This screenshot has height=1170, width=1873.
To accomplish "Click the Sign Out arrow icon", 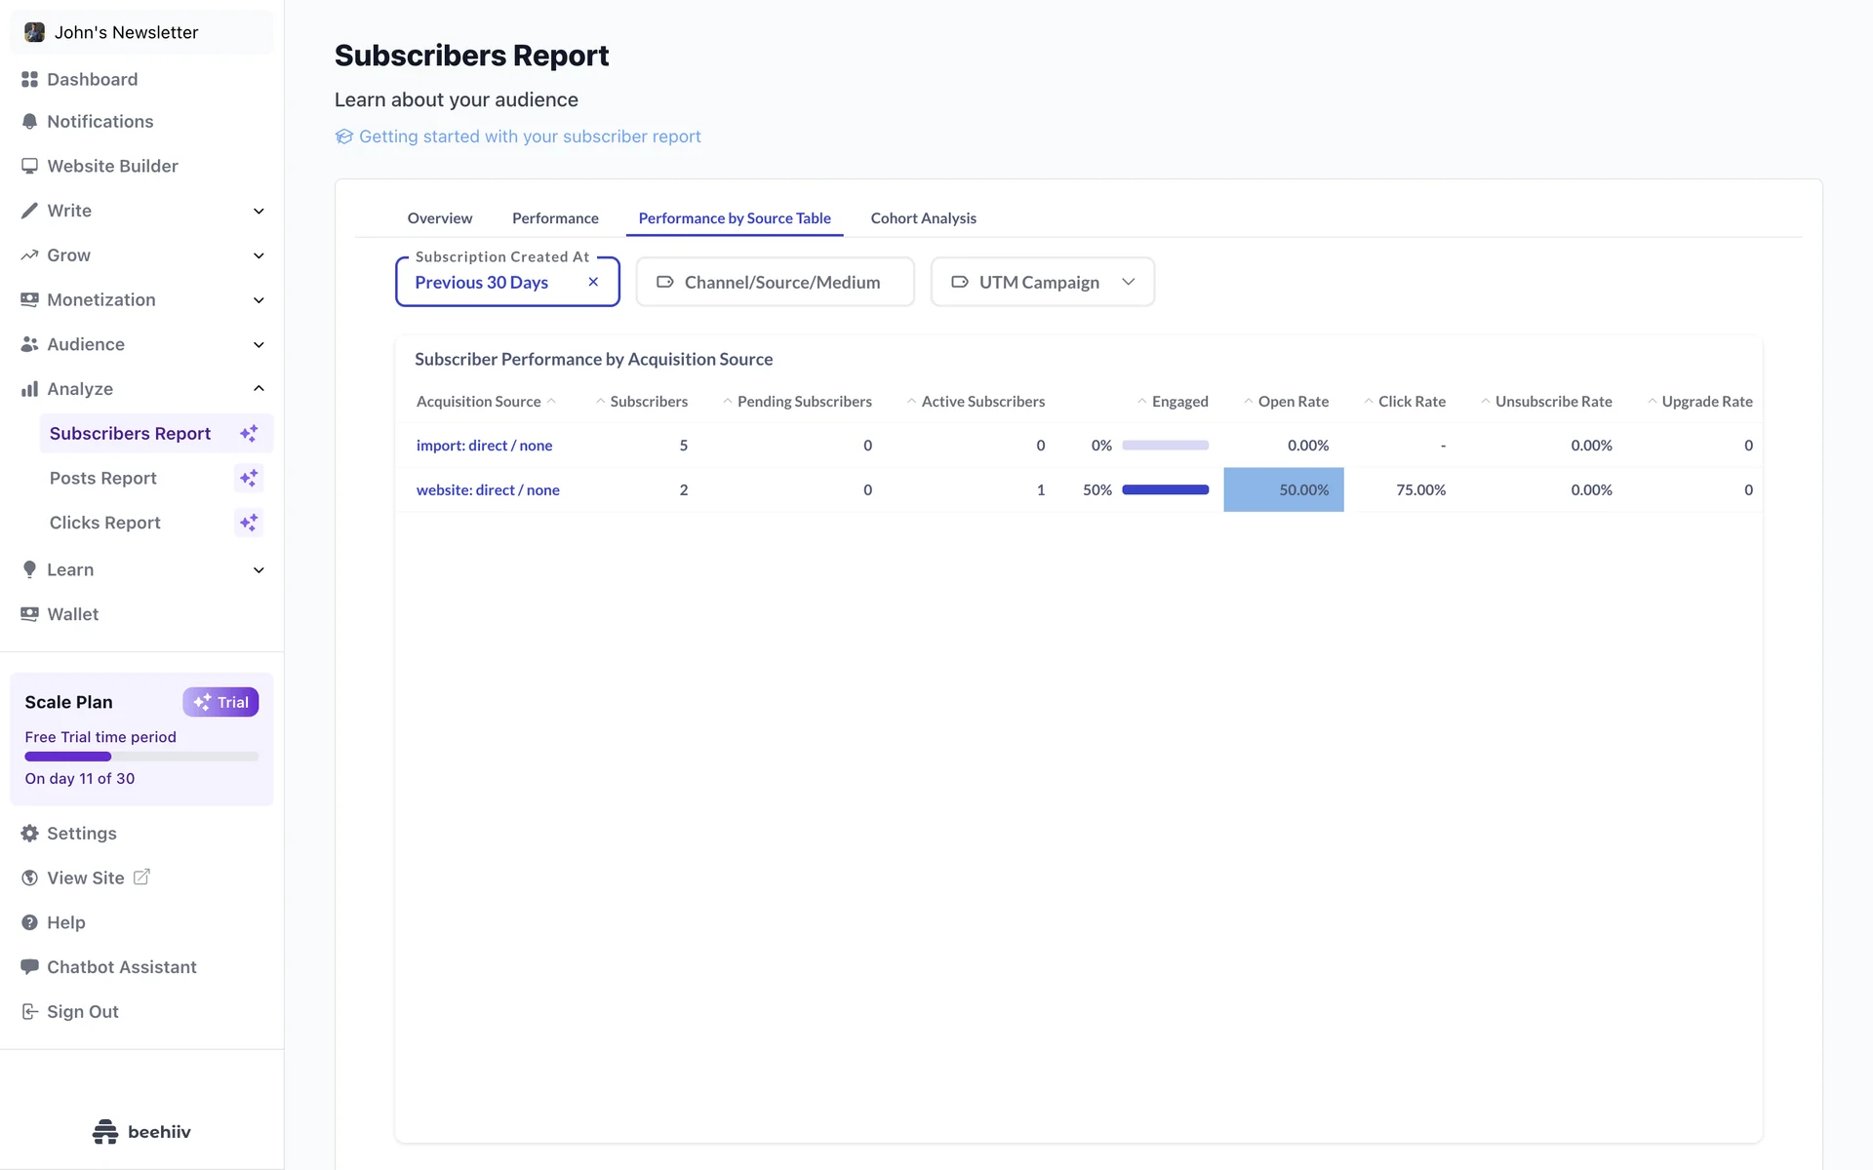I will tap(29, 1012).
